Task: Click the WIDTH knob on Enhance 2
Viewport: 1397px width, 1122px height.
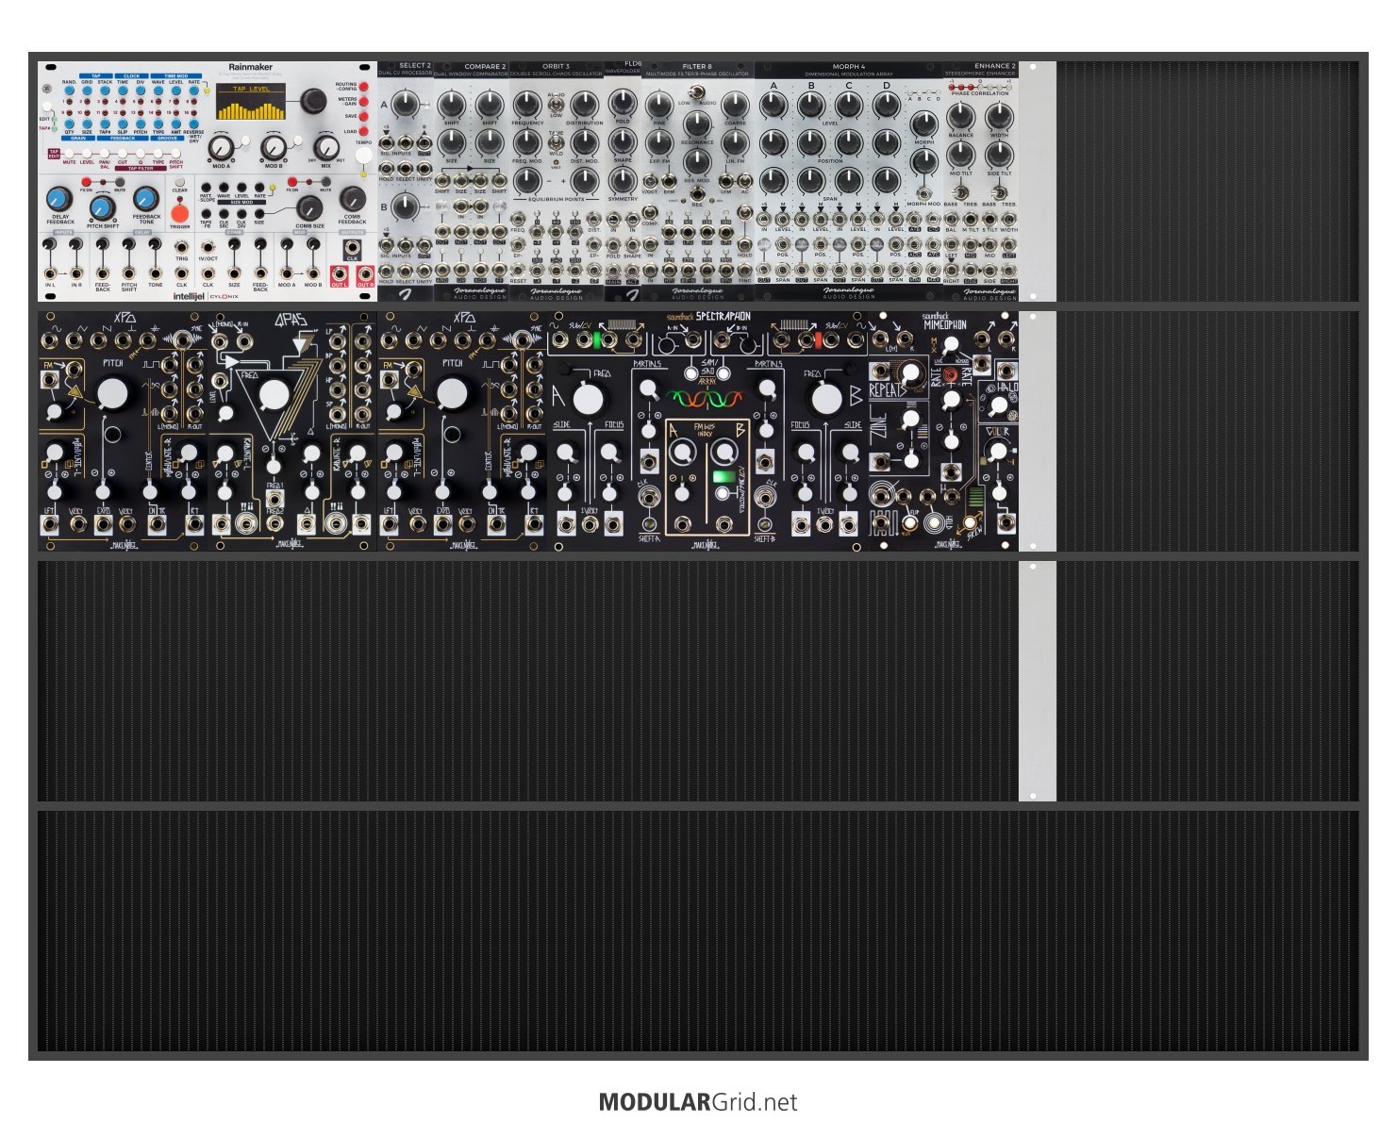Action: [1000, 116]
